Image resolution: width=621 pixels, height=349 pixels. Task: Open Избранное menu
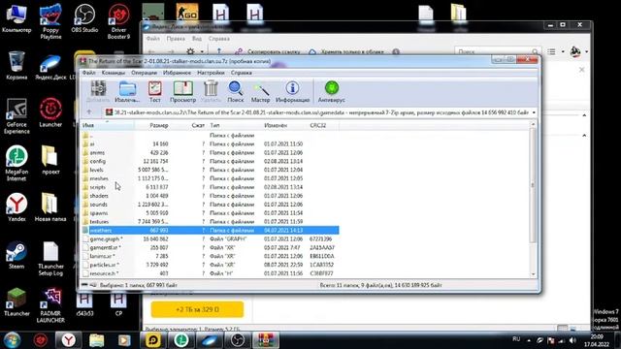[x=177, y=73]
